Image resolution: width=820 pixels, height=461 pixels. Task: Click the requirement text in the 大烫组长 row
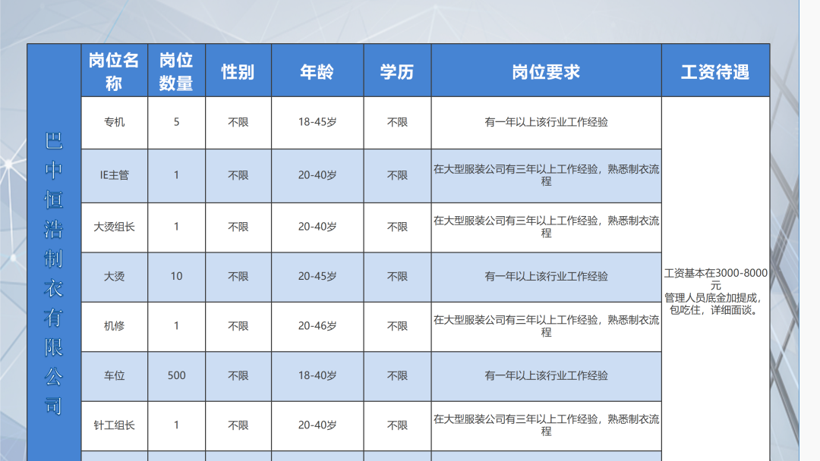point(546,227)
